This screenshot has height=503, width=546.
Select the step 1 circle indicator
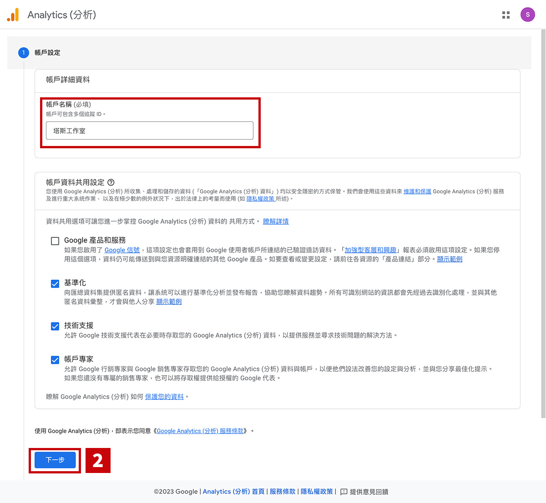[x=24, y=53]
